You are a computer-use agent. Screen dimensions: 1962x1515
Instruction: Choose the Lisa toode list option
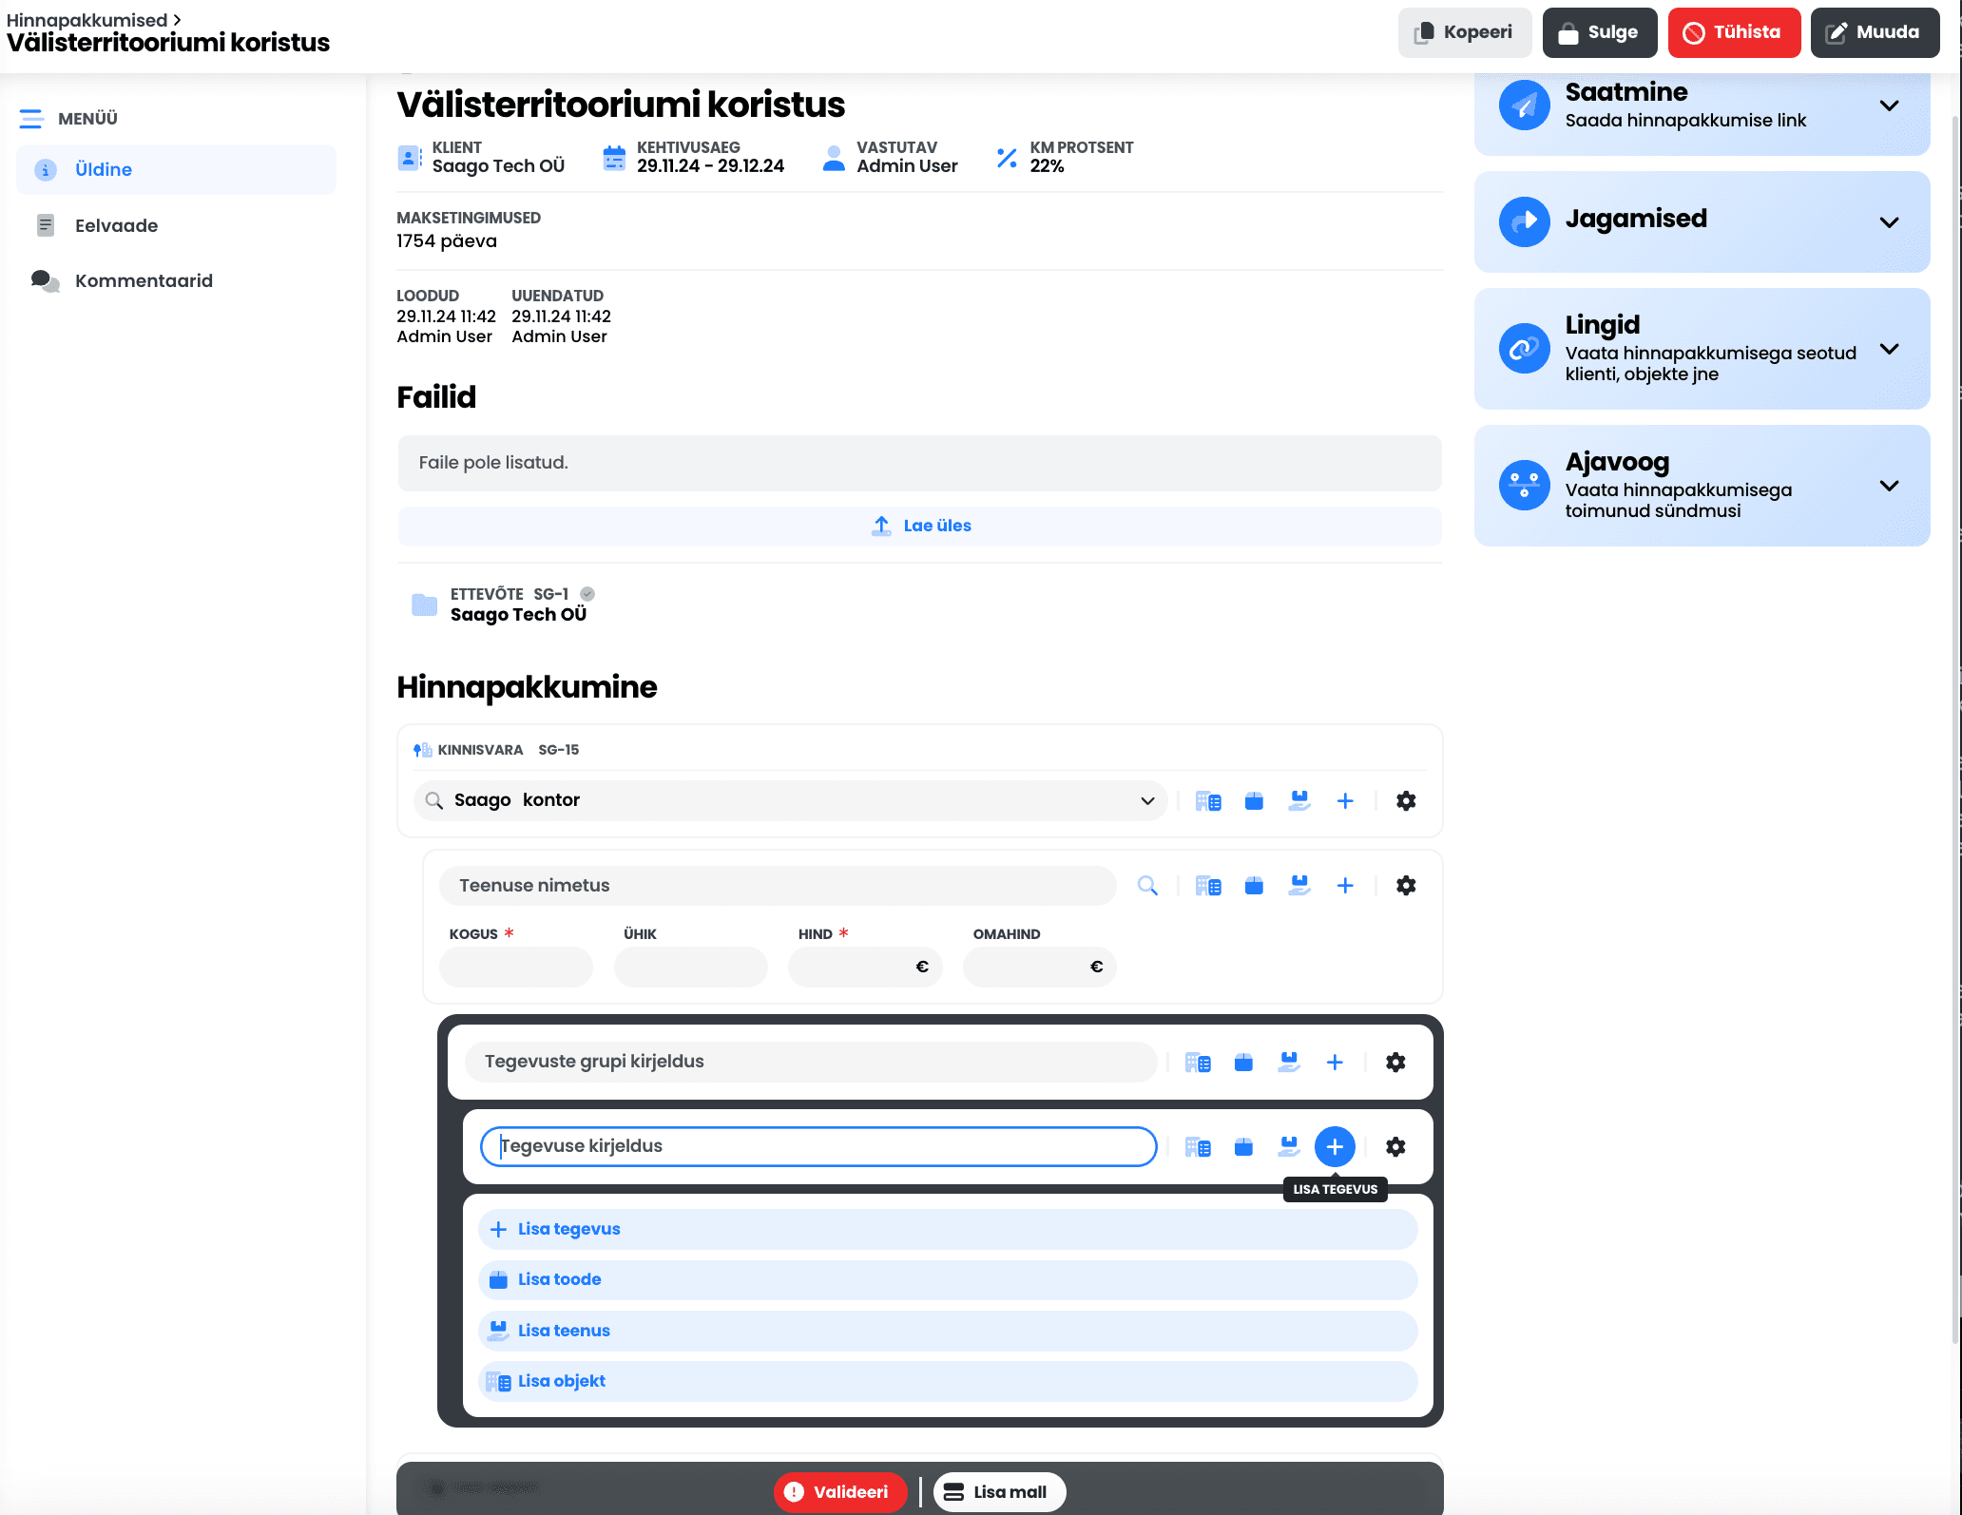click(948, 1280)
